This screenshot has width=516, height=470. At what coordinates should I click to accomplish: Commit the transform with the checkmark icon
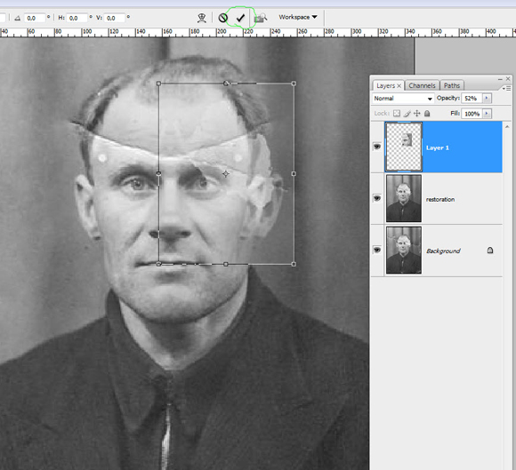coord(240,18)
